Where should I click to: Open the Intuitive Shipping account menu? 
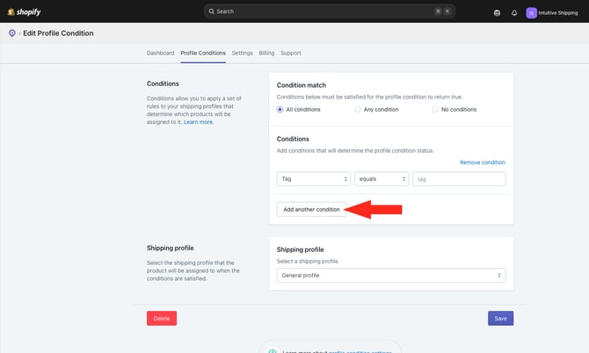click(x=552, y=13)
